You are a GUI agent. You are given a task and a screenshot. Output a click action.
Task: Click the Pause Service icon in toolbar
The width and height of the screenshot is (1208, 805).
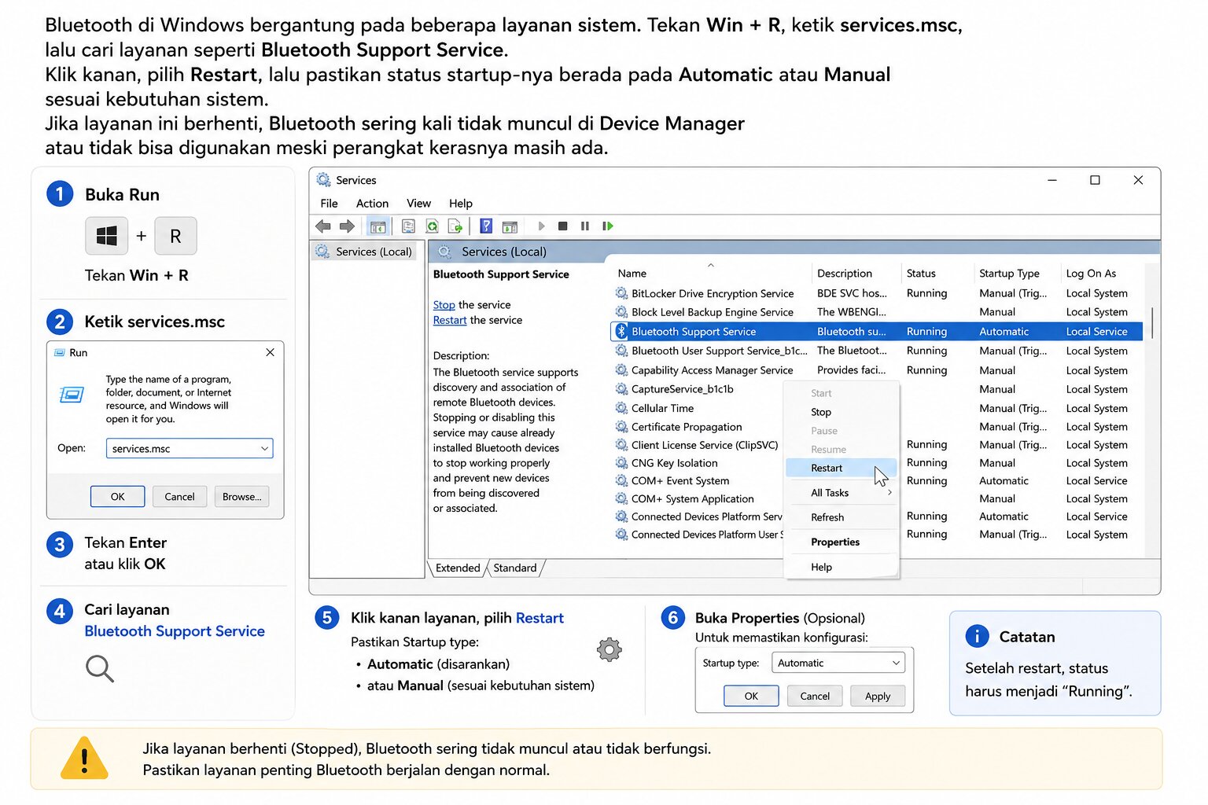[585, 226]
